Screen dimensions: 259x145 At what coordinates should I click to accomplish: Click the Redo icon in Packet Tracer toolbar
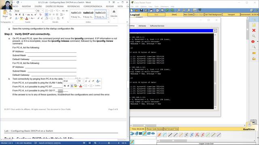coord(172,10)
